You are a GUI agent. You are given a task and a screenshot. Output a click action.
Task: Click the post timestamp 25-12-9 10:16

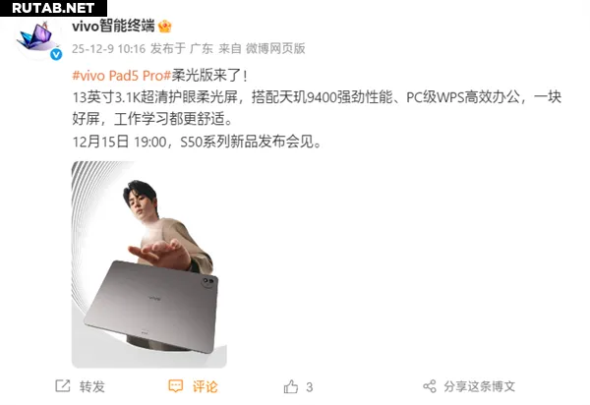coord(108,49)
